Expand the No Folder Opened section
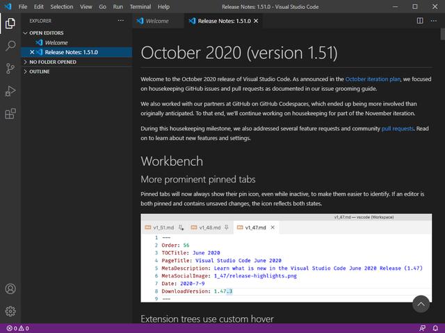Viewport: 445px width, 333px height. click(76, 62)
